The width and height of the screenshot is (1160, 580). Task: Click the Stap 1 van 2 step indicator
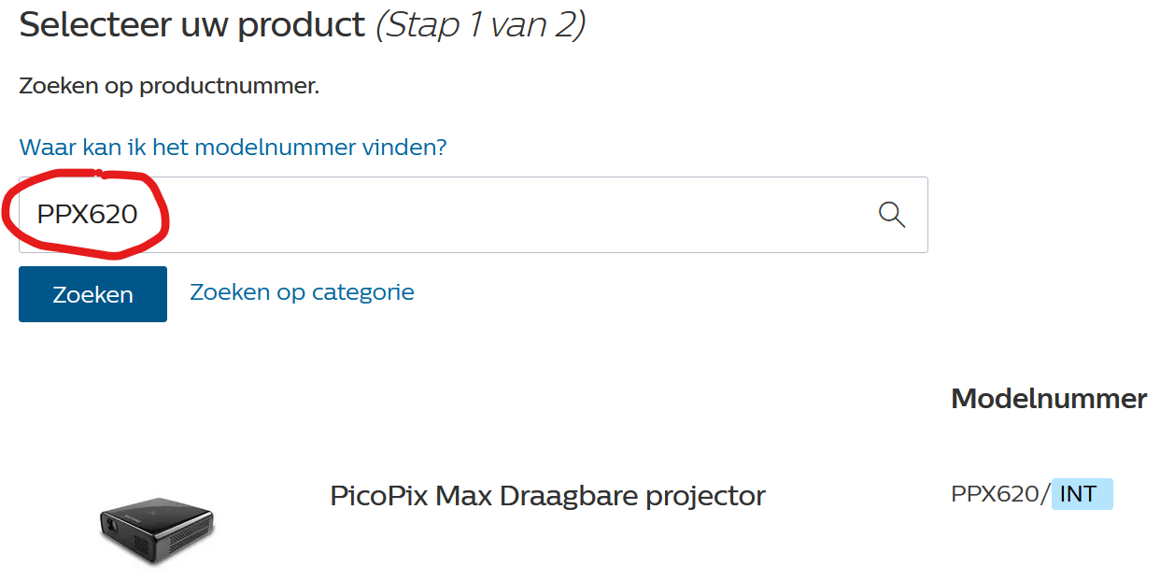tap(480, 25)
